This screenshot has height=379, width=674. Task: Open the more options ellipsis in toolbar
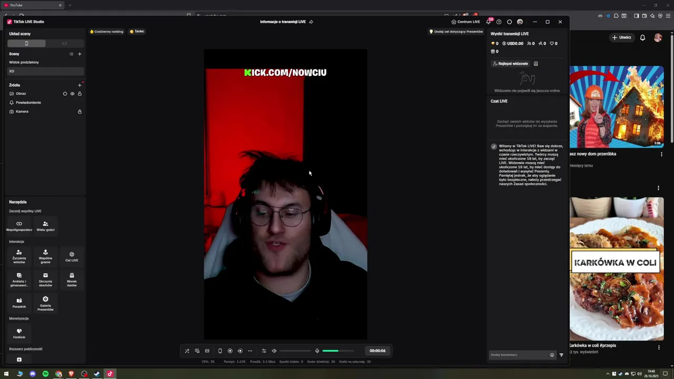250,351
